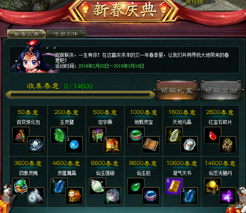Screen dimensions: 246x213
Task: Click the 定宇鼎 bronze cauldron icon
Action: pyautogui.click(x=98, y=135)
